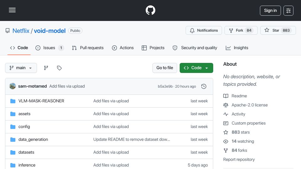Screen dimensions: 301x169
Task: Click the Go to file button
Action: (165, 68)
